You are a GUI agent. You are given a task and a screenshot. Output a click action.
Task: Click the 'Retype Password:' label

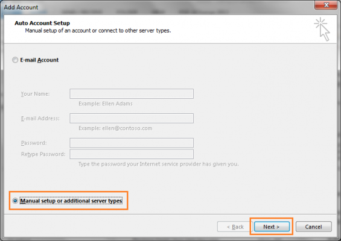(x=43, y=154)
